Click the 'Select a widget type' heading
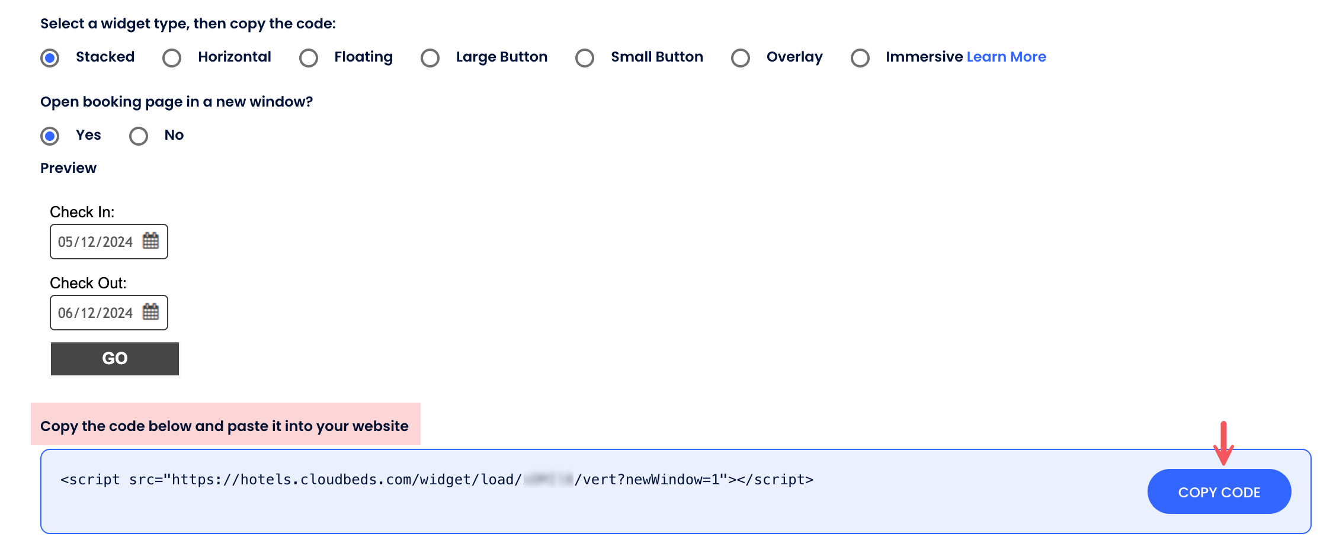The width and height of the screenshot is (1333, 553). [188, 24]
